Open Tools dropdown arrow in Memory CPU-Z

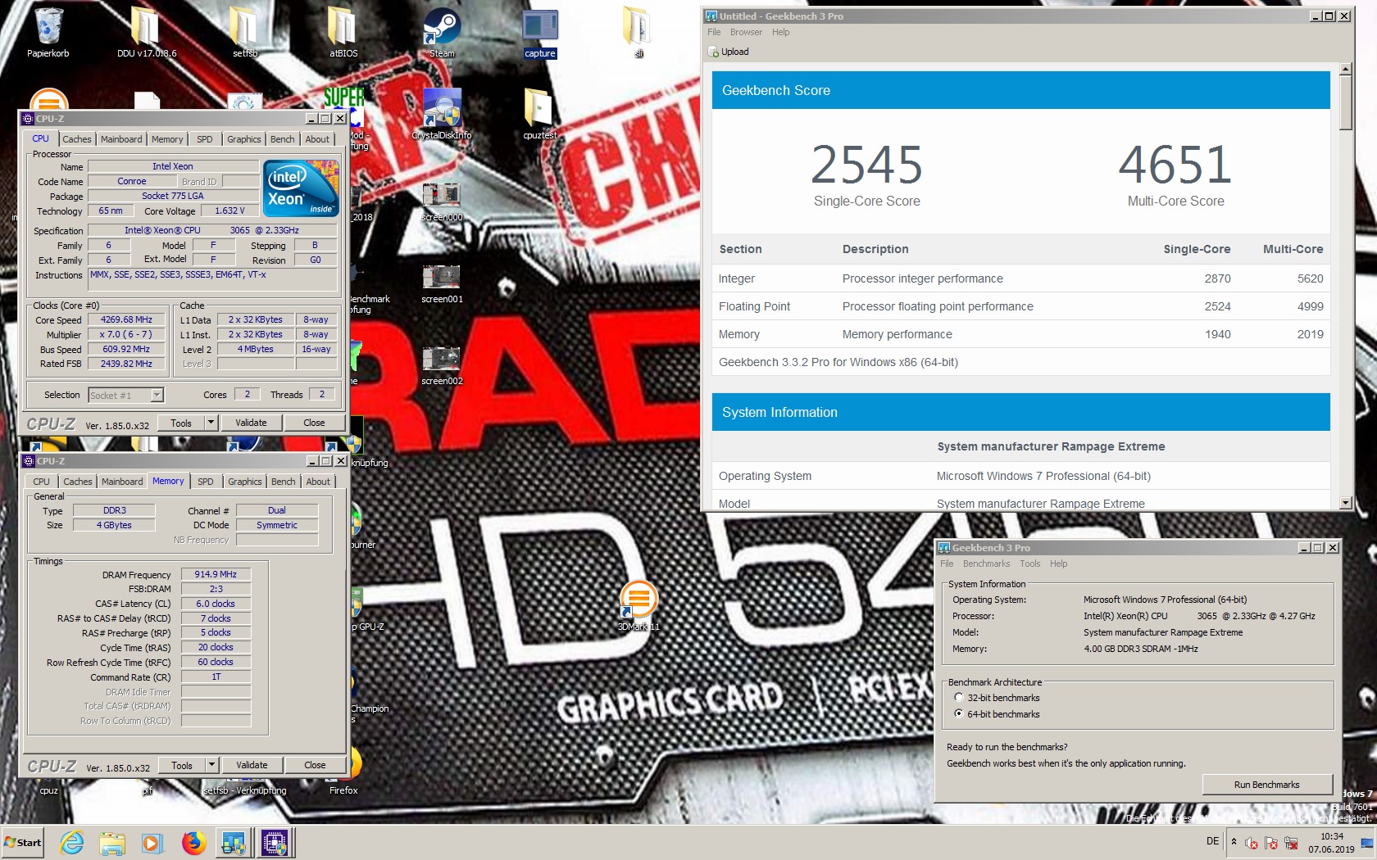pyautogui.click(x=211, y=765)
